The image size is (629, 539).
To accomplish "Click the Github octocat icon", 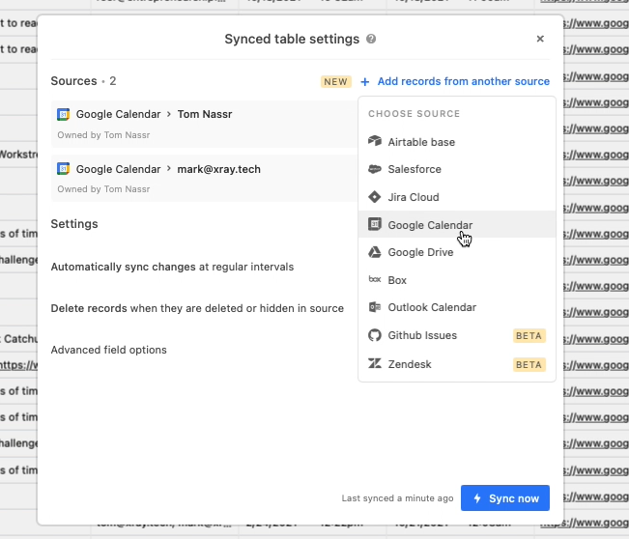I will pos(375,335).
